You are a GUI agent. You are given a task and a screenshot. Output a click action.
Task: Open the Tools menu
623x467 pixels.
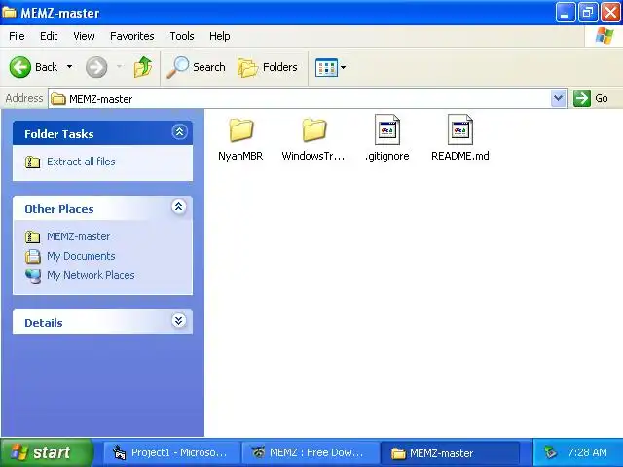click(182, 36)
